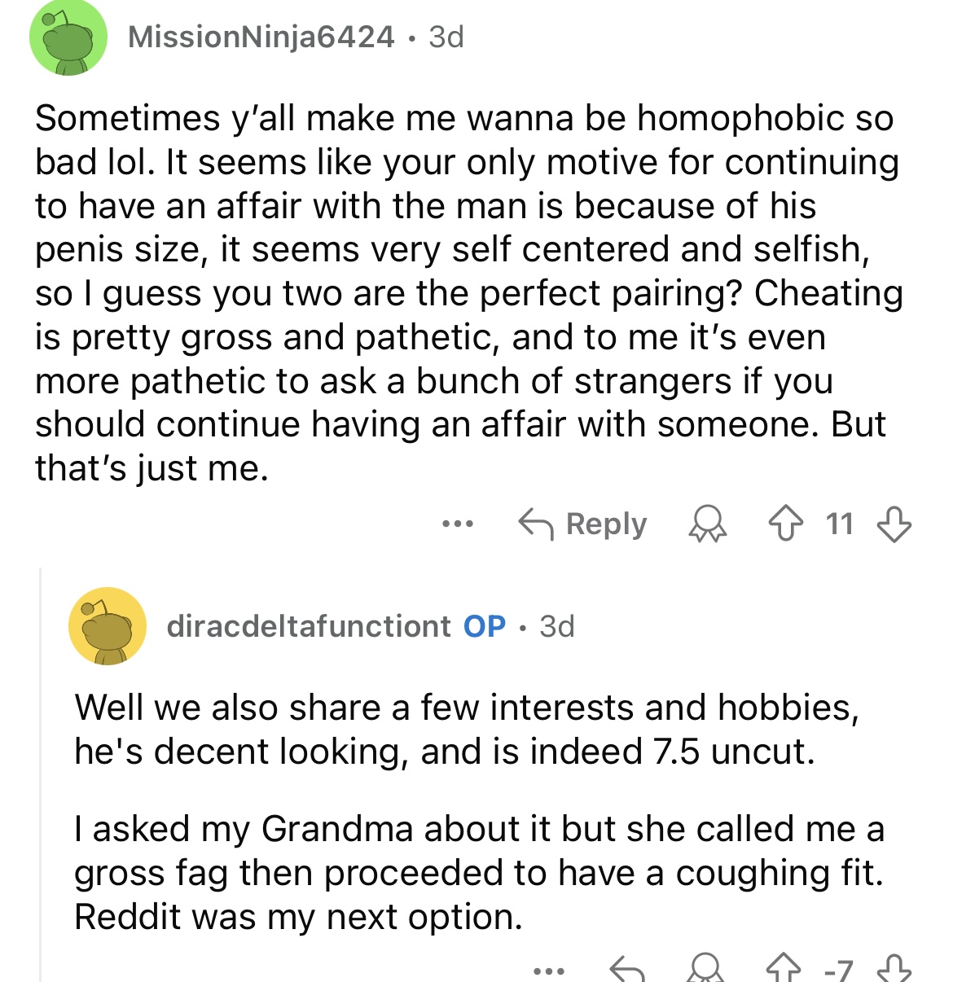This screenshot has width=953, height=982.
Task: Open MissionNinja6424 username link
Action: [x=261, y=37]
